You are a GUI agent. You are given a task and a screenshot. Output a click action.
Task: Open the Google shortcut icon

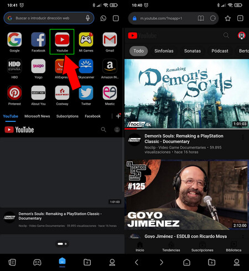point(14,39)
